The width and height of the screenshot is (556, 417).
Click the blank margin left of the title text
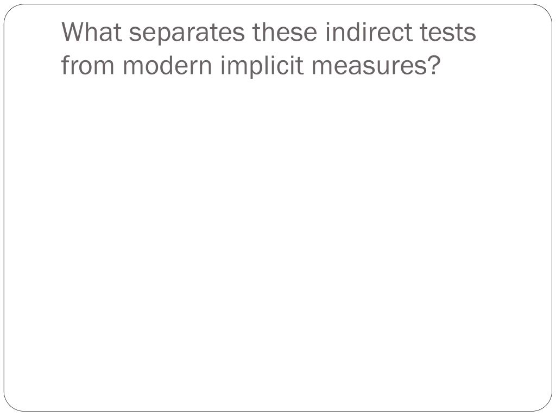[33, 48]
